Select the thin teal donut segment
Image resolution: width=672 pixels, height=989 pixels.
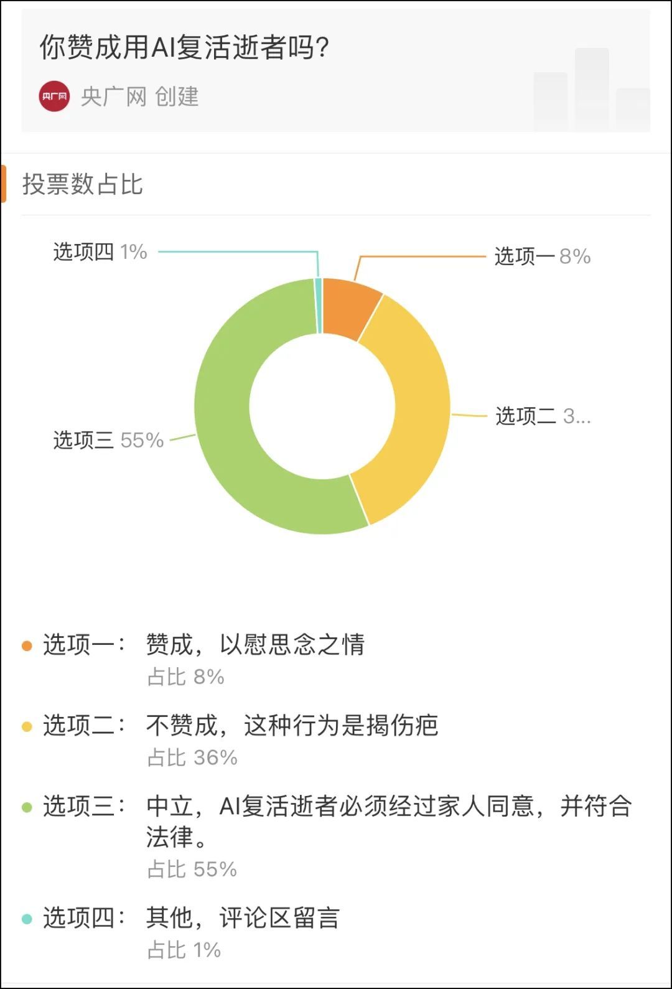click(x=319, y=306)
